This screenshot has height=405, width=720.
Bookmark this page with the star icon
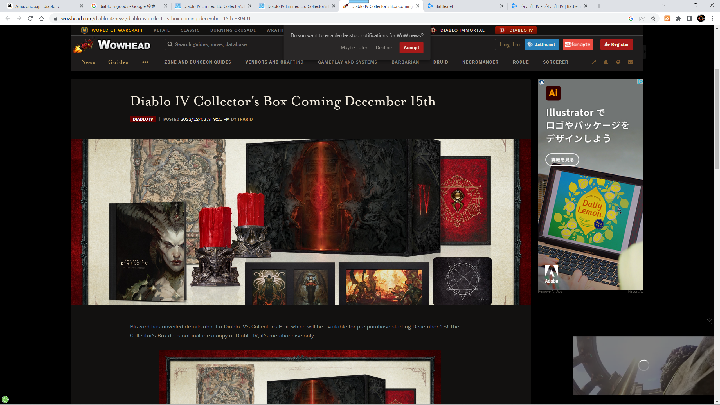click(x=653, y=19)
